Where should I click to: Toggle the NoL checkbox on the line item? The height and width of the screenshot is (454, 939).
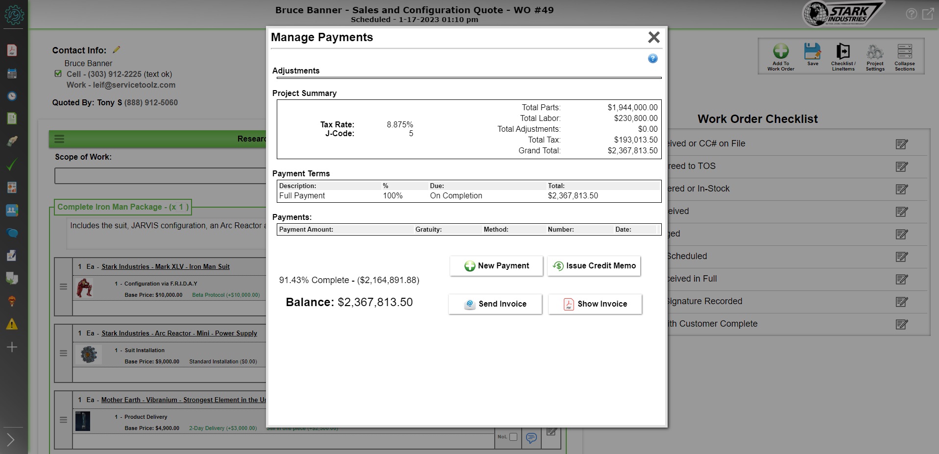pos(512,436)
